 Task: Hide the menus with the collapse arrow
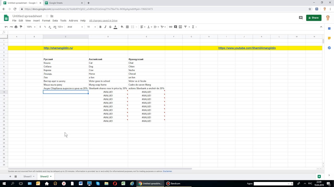pos(321,27)
